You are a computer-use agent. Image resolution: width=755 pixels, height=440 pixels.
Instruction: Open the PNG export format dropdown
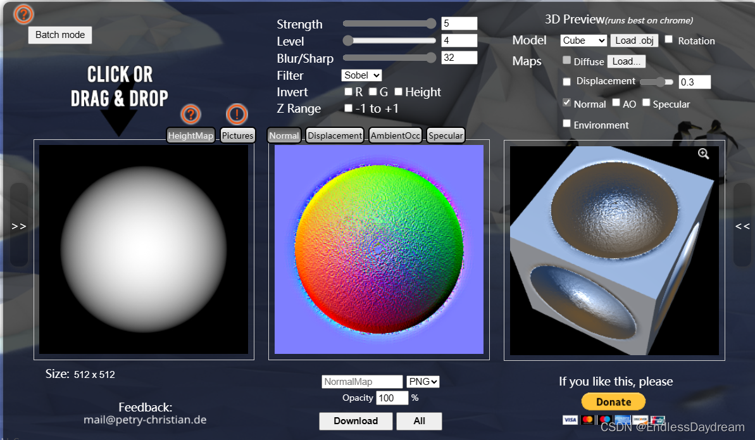tap(422, 381)
